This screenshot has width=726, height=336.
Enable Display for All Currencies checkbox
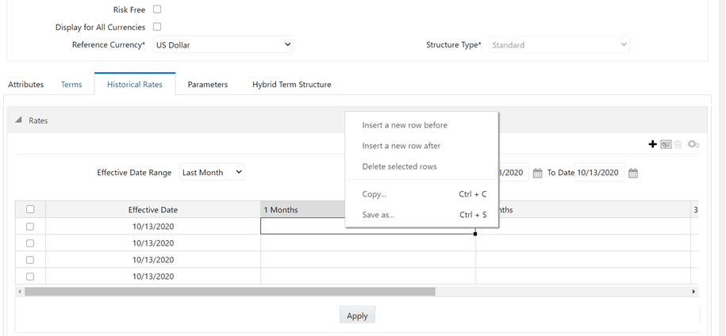(157, 27)
